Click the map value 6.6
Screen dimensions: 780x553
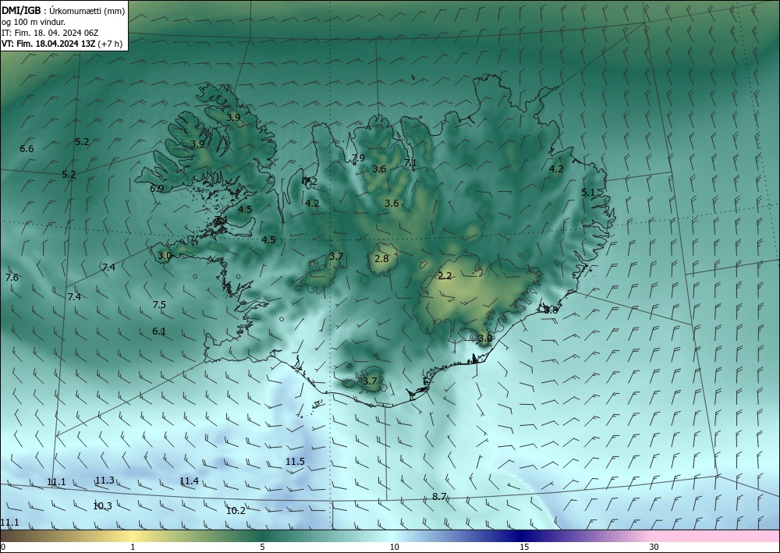coord(27,149)
